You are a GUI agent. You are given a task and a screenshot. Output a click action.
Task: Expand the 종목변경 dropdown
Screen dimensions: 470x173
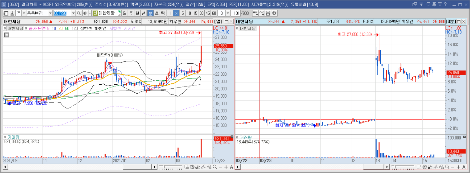[x=50, y=13]
